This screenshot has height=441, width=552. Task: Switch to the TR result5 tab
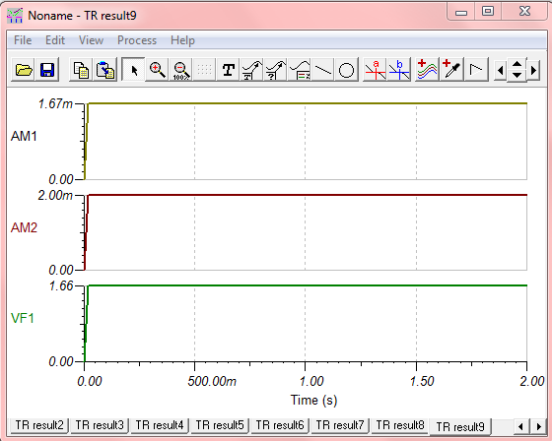(x=220, y=425)
